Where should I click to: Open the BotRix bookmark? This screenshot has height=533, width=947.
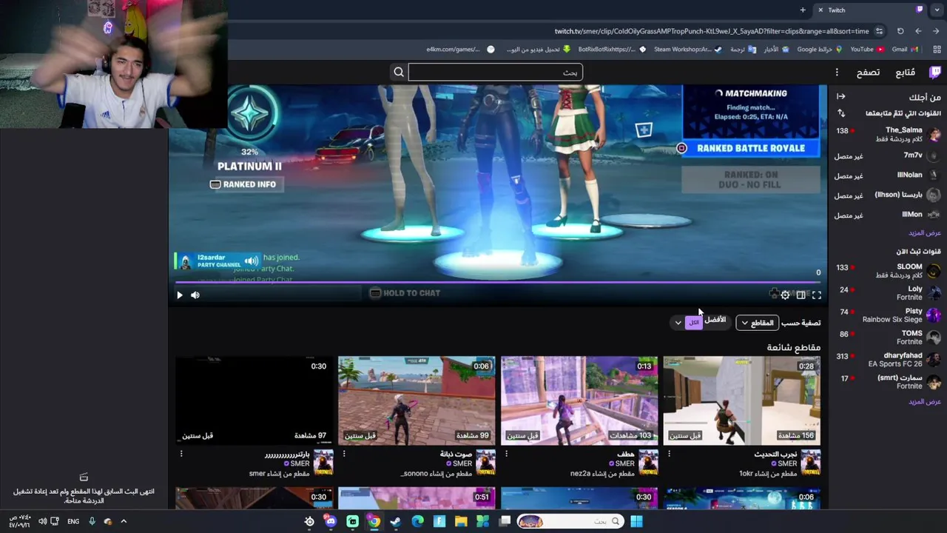[x=612, y=49]
